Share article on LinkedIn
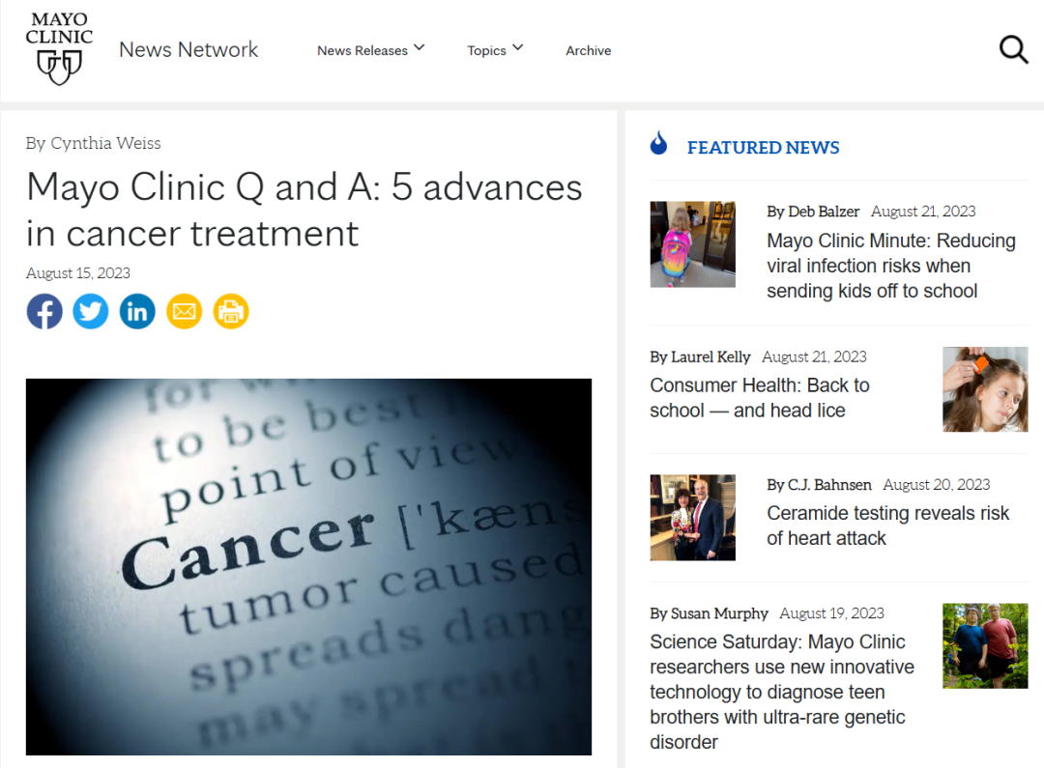This screenshot has width=1044, height=768. 137,311
